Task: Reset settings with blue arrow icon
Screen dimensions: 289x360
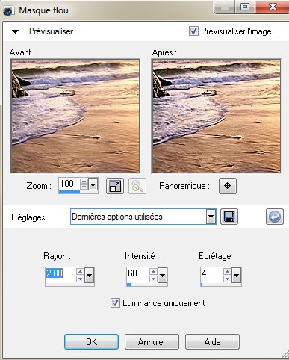Action: tap(275, 217)
